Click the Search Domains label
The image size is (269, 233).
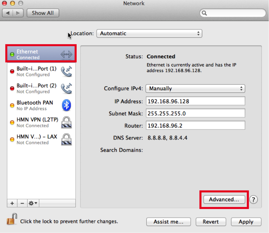(121, 150)
